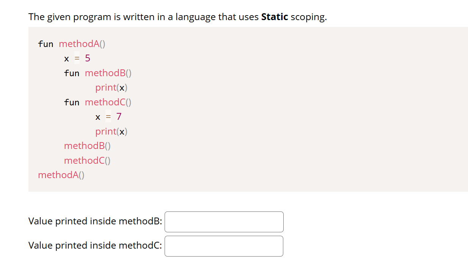Screen dimensions: 468x274
Task: Click the input field next to methodC
Action: (x=223, y=246)
